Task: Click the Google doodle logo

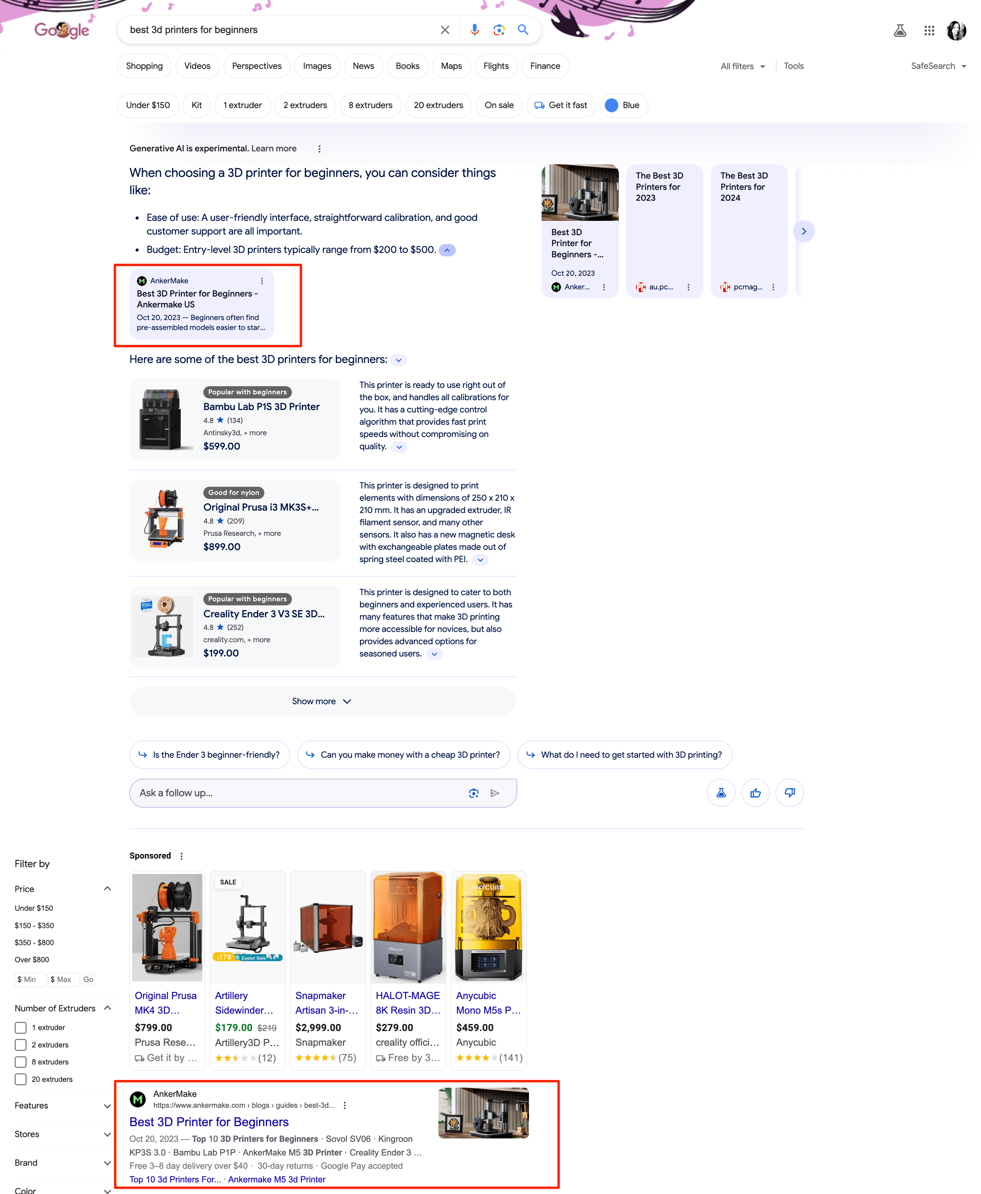Action: pyautogui.click(x=62, y=30)
